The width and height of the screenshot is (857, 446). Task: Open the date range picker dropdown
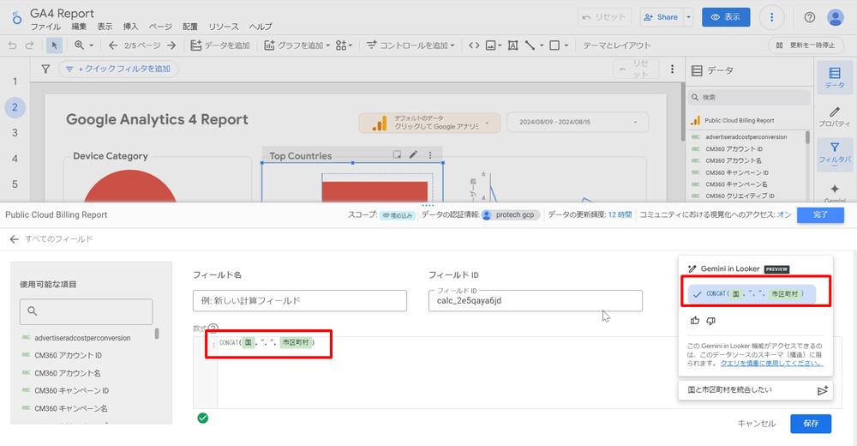point(567,123)
